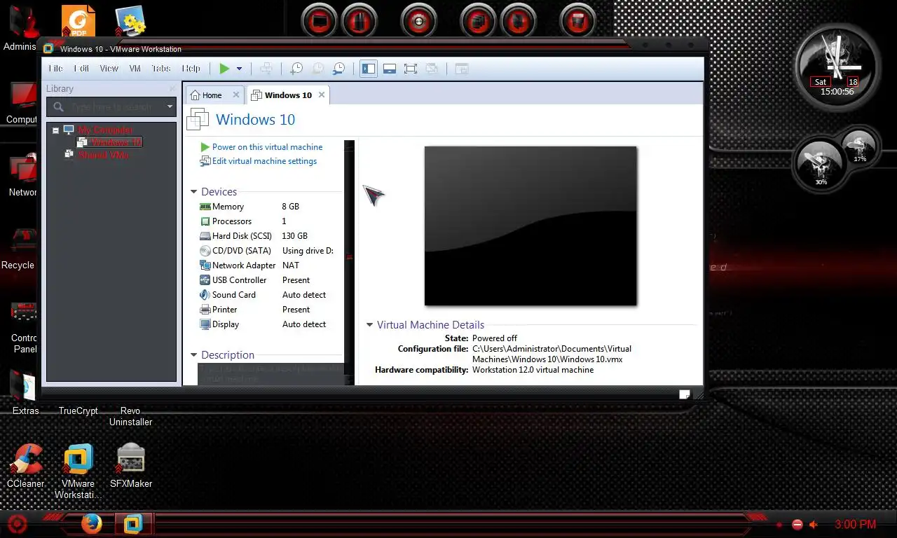The width and height of the screenshot is (897, 538).
Task: Click the Send Ctrl+Alt+Del toolbar icon
Action: (266, 69)
